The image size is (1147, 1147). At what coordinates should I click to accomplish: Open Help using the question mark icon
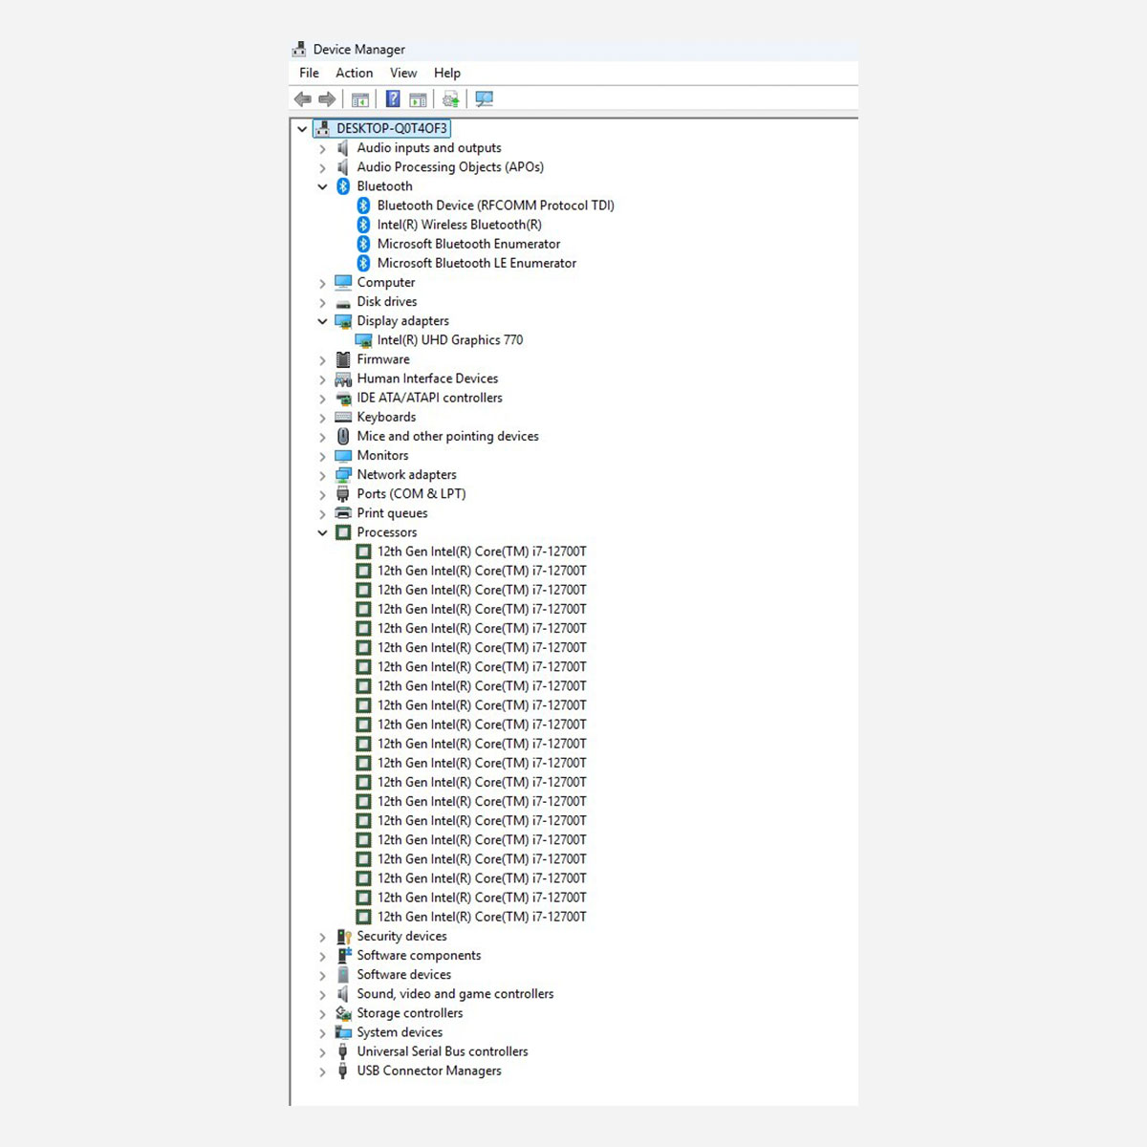pos(393,99)
